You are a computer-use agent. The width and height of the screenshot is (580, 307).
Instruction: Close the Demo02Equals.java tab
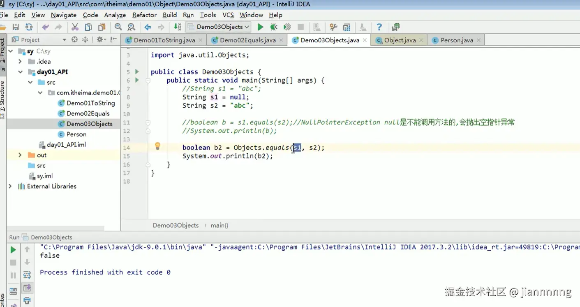pos(281,40)
